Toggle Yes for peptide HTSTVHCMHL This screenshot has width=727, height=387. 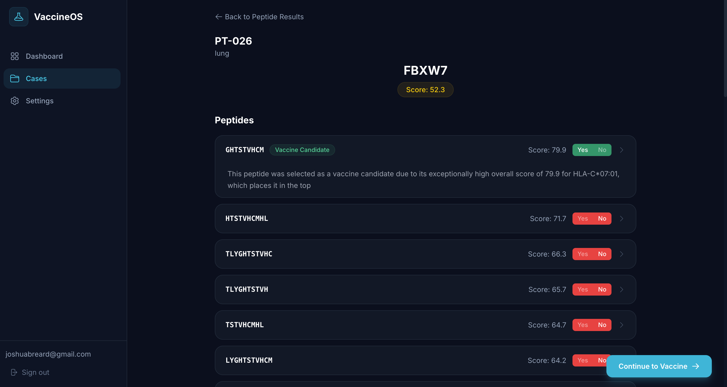pyautogui.click(x=583, y=219)
